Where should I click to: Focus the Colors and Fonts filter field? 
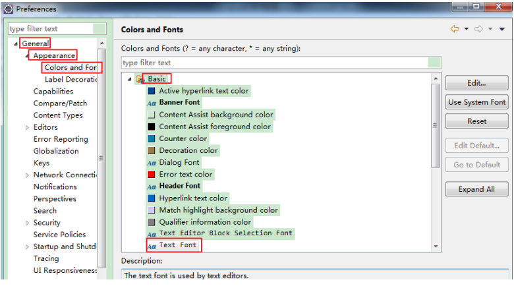[281, 63]
